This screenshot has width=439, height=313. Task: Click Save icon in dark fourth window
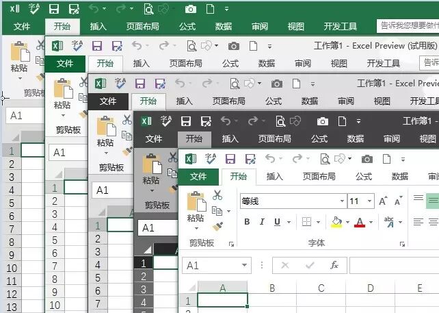186,121
